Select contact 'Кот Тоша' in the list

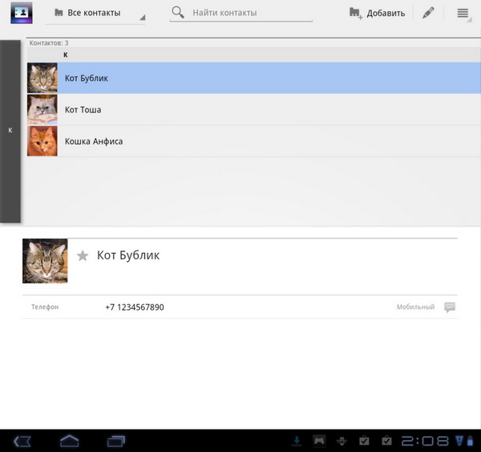click(240, 110)
